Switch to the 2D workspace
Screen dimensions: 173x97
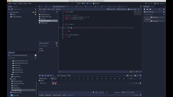coord(79,4)
